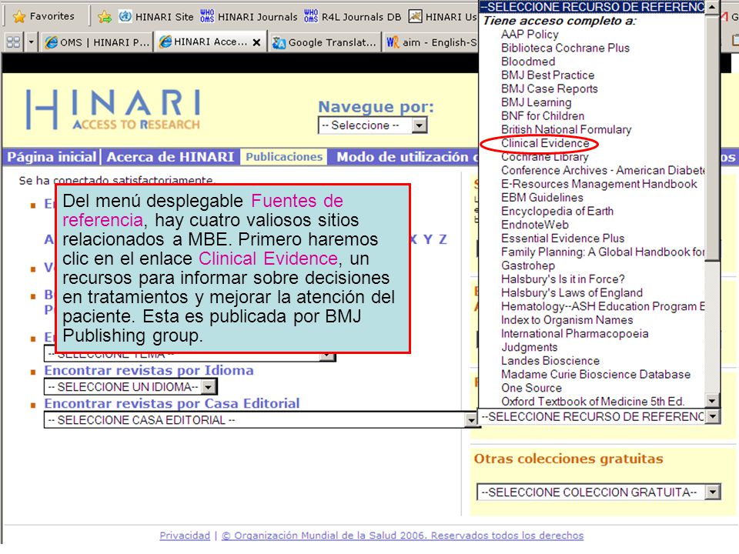Click the Favorites star icon

click(x=19, y=17)
